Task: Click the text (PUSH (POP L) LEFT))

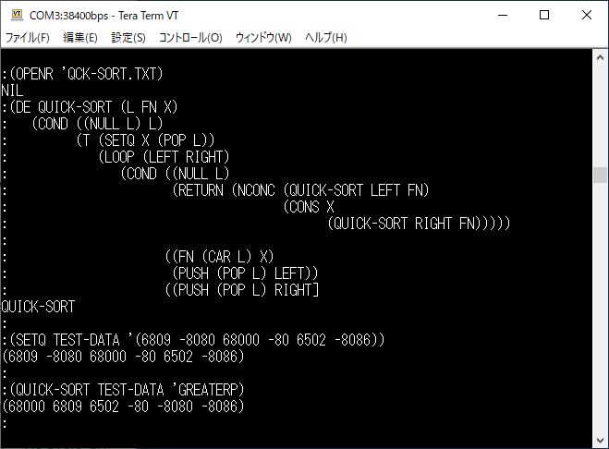Action: (x=245, y=273)
